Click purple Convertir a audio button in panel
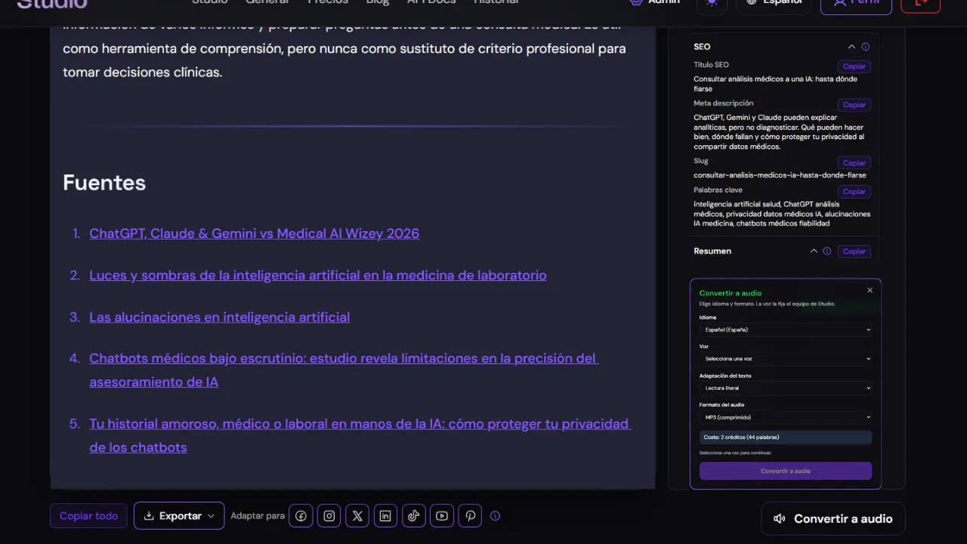 click(786, 471)
